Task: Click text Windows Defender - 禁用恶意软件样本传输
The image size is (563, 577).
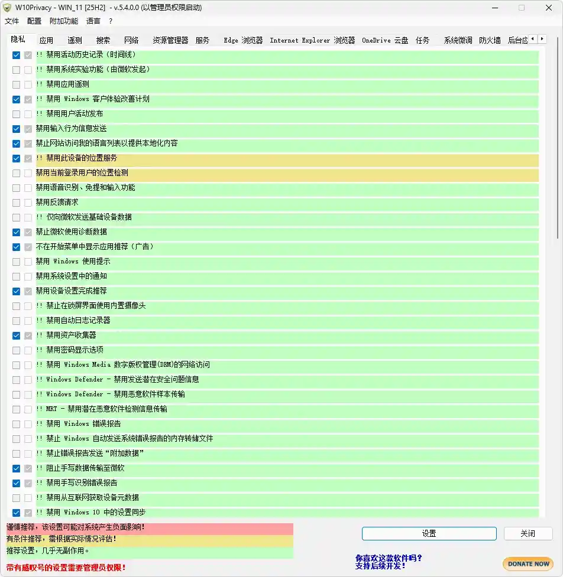Action: (116, 394)
